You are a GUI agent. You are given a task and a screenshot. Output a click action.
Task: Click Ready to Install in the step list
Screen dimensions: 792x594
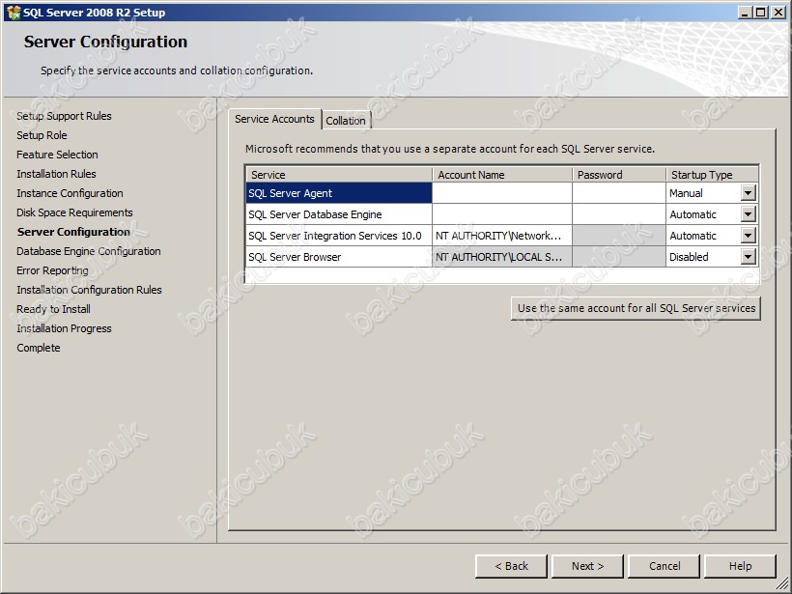53,309
